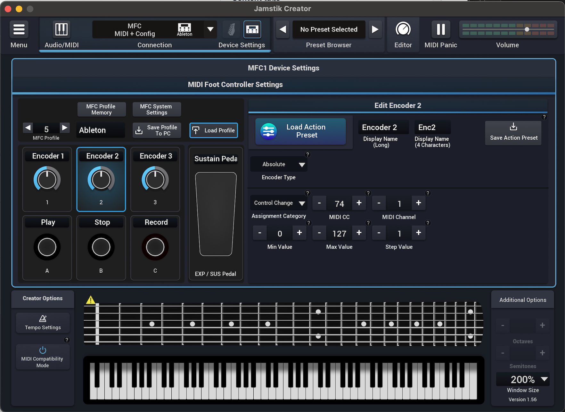Select Record footswitch C
Screen dimensions: 565x412
pos(155,247)
